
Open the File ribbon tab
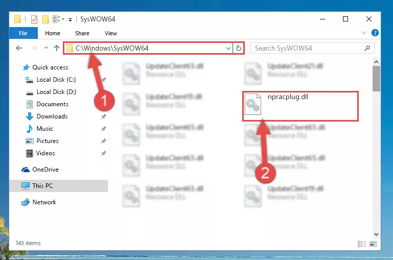[x=24, y=33]
